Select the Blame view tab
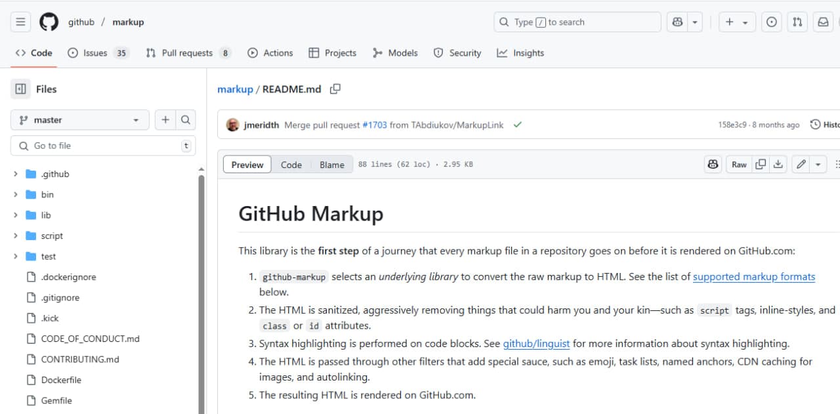The image size is (840, 414). pos(332,165)
